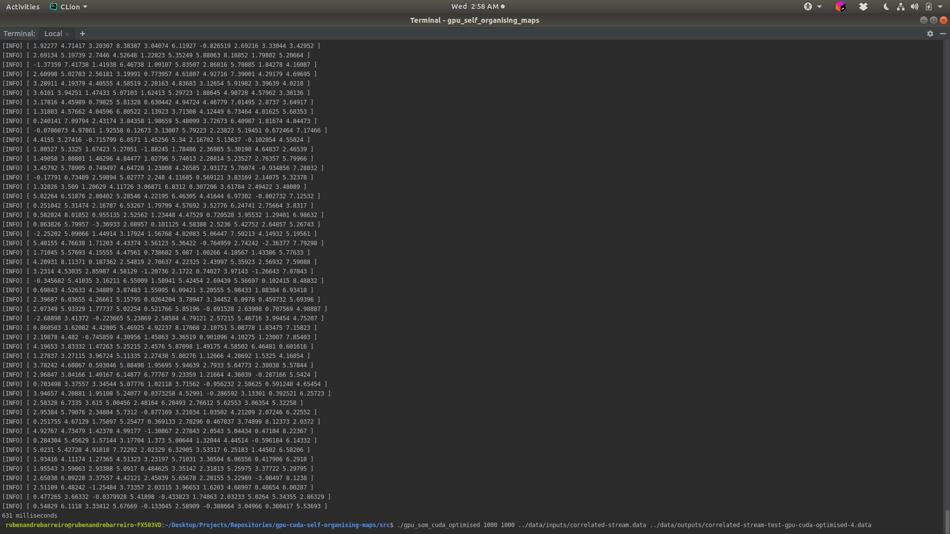The image size is (950, 534).
Task: Close the Local terminal tab
Action: (68, 34)
